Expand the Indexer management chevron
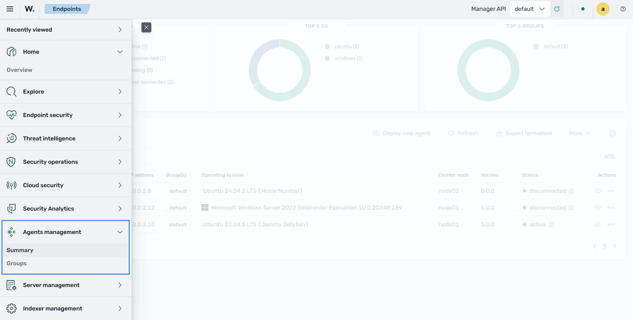The width and height of the screenshot is (633, 320). pyautogui.click(x=120, y=308)
